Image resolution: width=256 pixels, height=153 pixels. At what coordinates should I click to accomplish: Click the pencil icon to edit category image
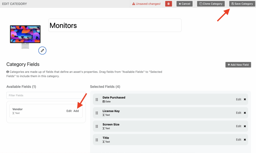click(42, 50)
